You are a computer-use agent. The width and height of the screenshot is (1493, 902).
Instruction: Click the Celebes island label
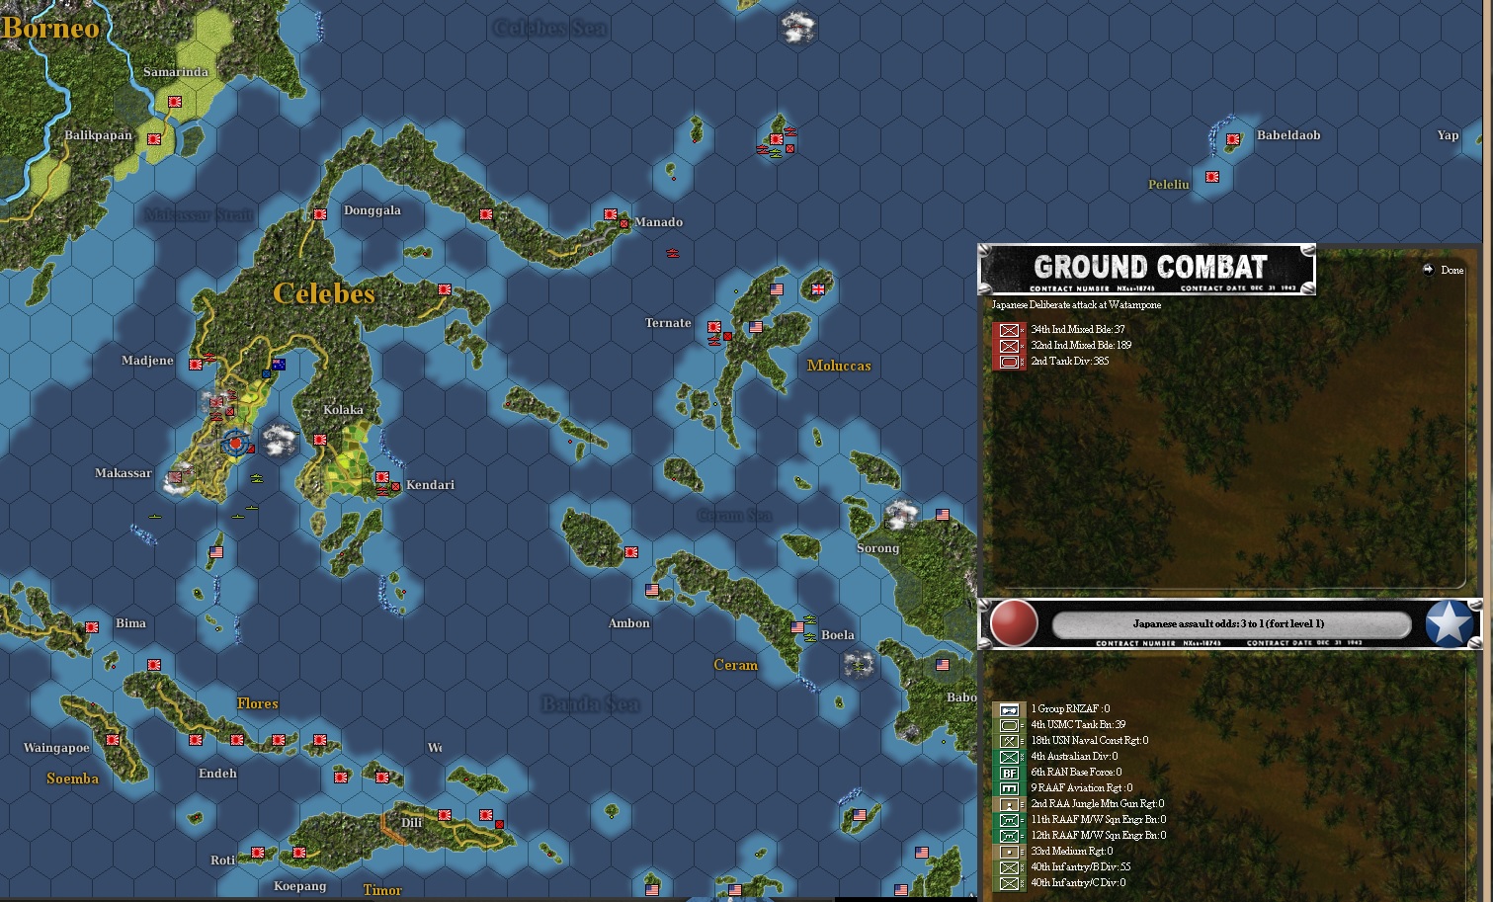[x=324, y=293]
